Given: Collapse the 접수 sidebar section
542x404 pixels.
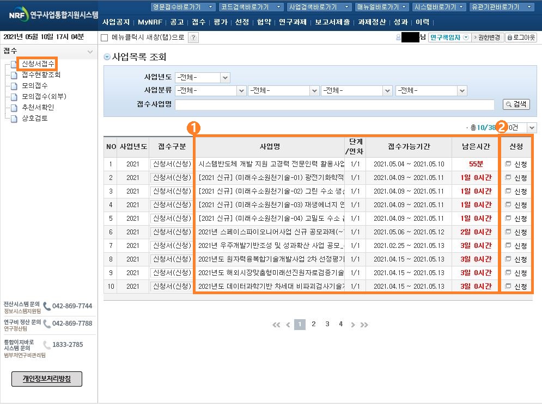Looking at the screenshot, I should [90, 52].
